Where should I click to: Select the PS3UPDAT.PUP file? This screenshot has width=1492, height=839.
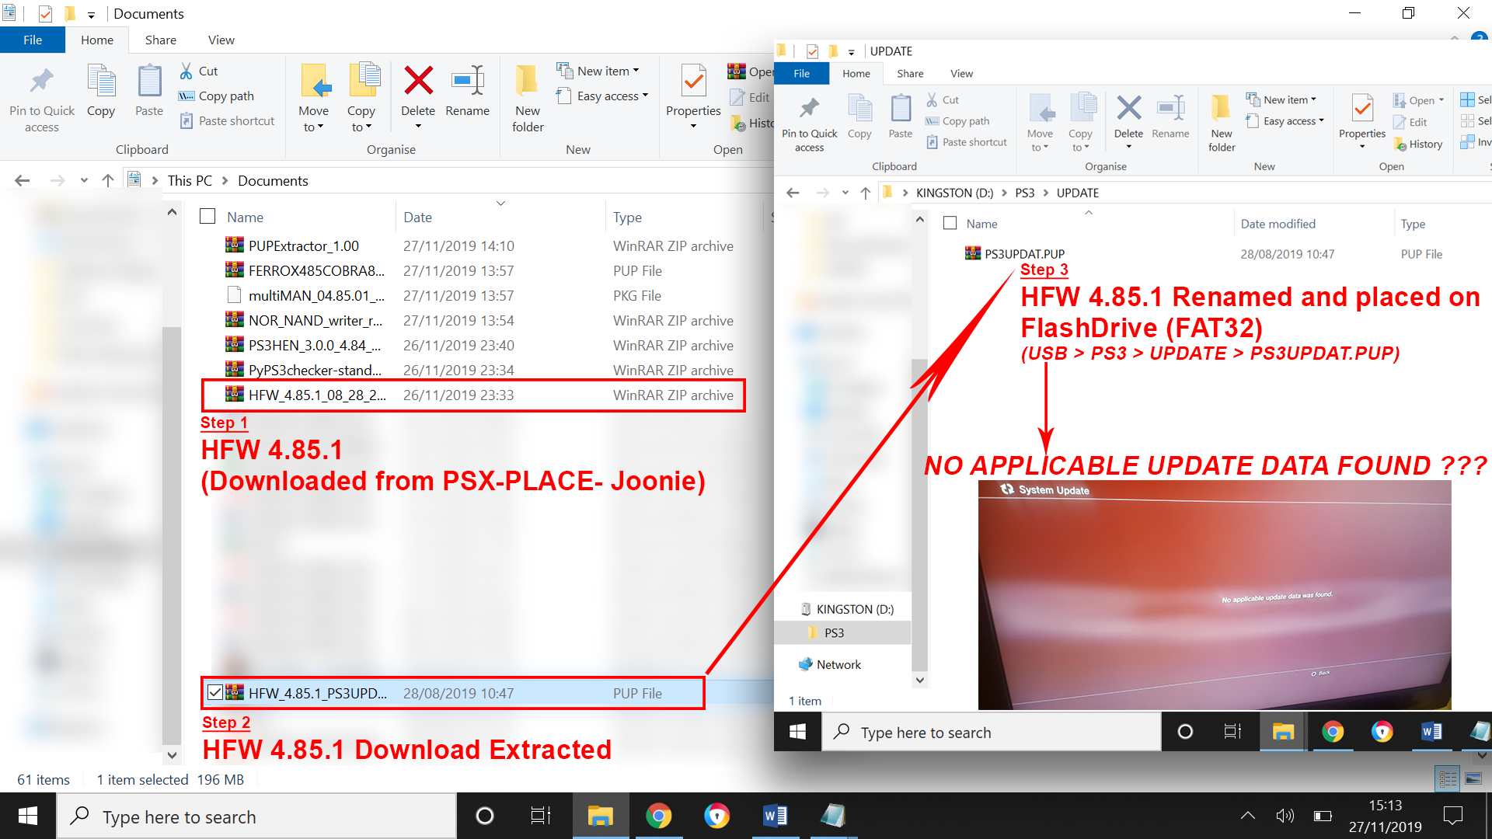[1025, 254]
